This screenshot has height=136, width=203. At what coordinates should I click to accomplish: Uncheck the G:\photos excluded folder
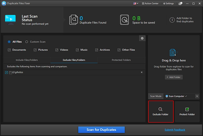tap(6, 72)
